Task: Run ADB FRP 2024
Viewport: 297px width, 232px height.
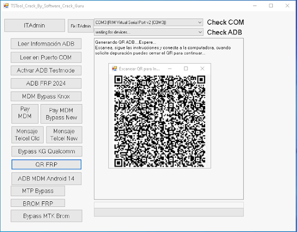Action: (46, 83)
